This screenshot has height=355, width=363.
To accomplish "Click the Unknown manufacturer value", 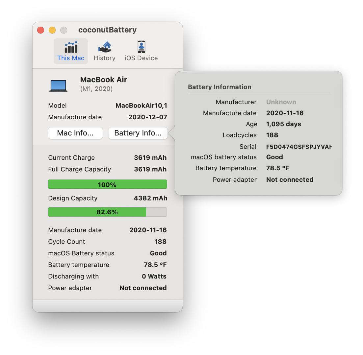I will click(x=281, y=102).
